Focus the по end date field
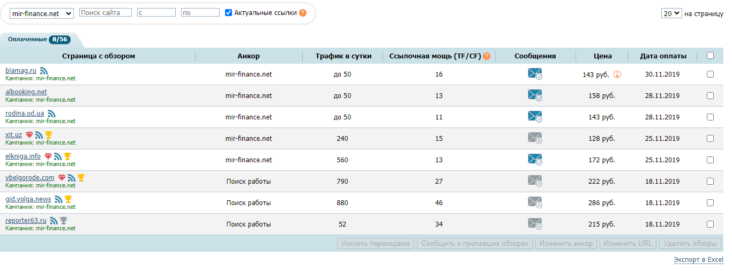The width and height of the screenshot is (732, 271). (200, 12)
